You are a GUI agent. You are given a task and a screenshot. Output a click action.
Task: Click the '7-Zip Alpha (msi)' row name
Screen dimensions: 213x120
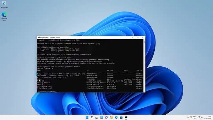pos(44,86)
